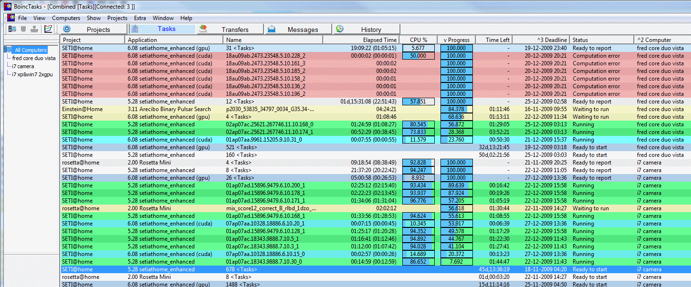
Task: Open the View menu
Action: coord(39,18)
